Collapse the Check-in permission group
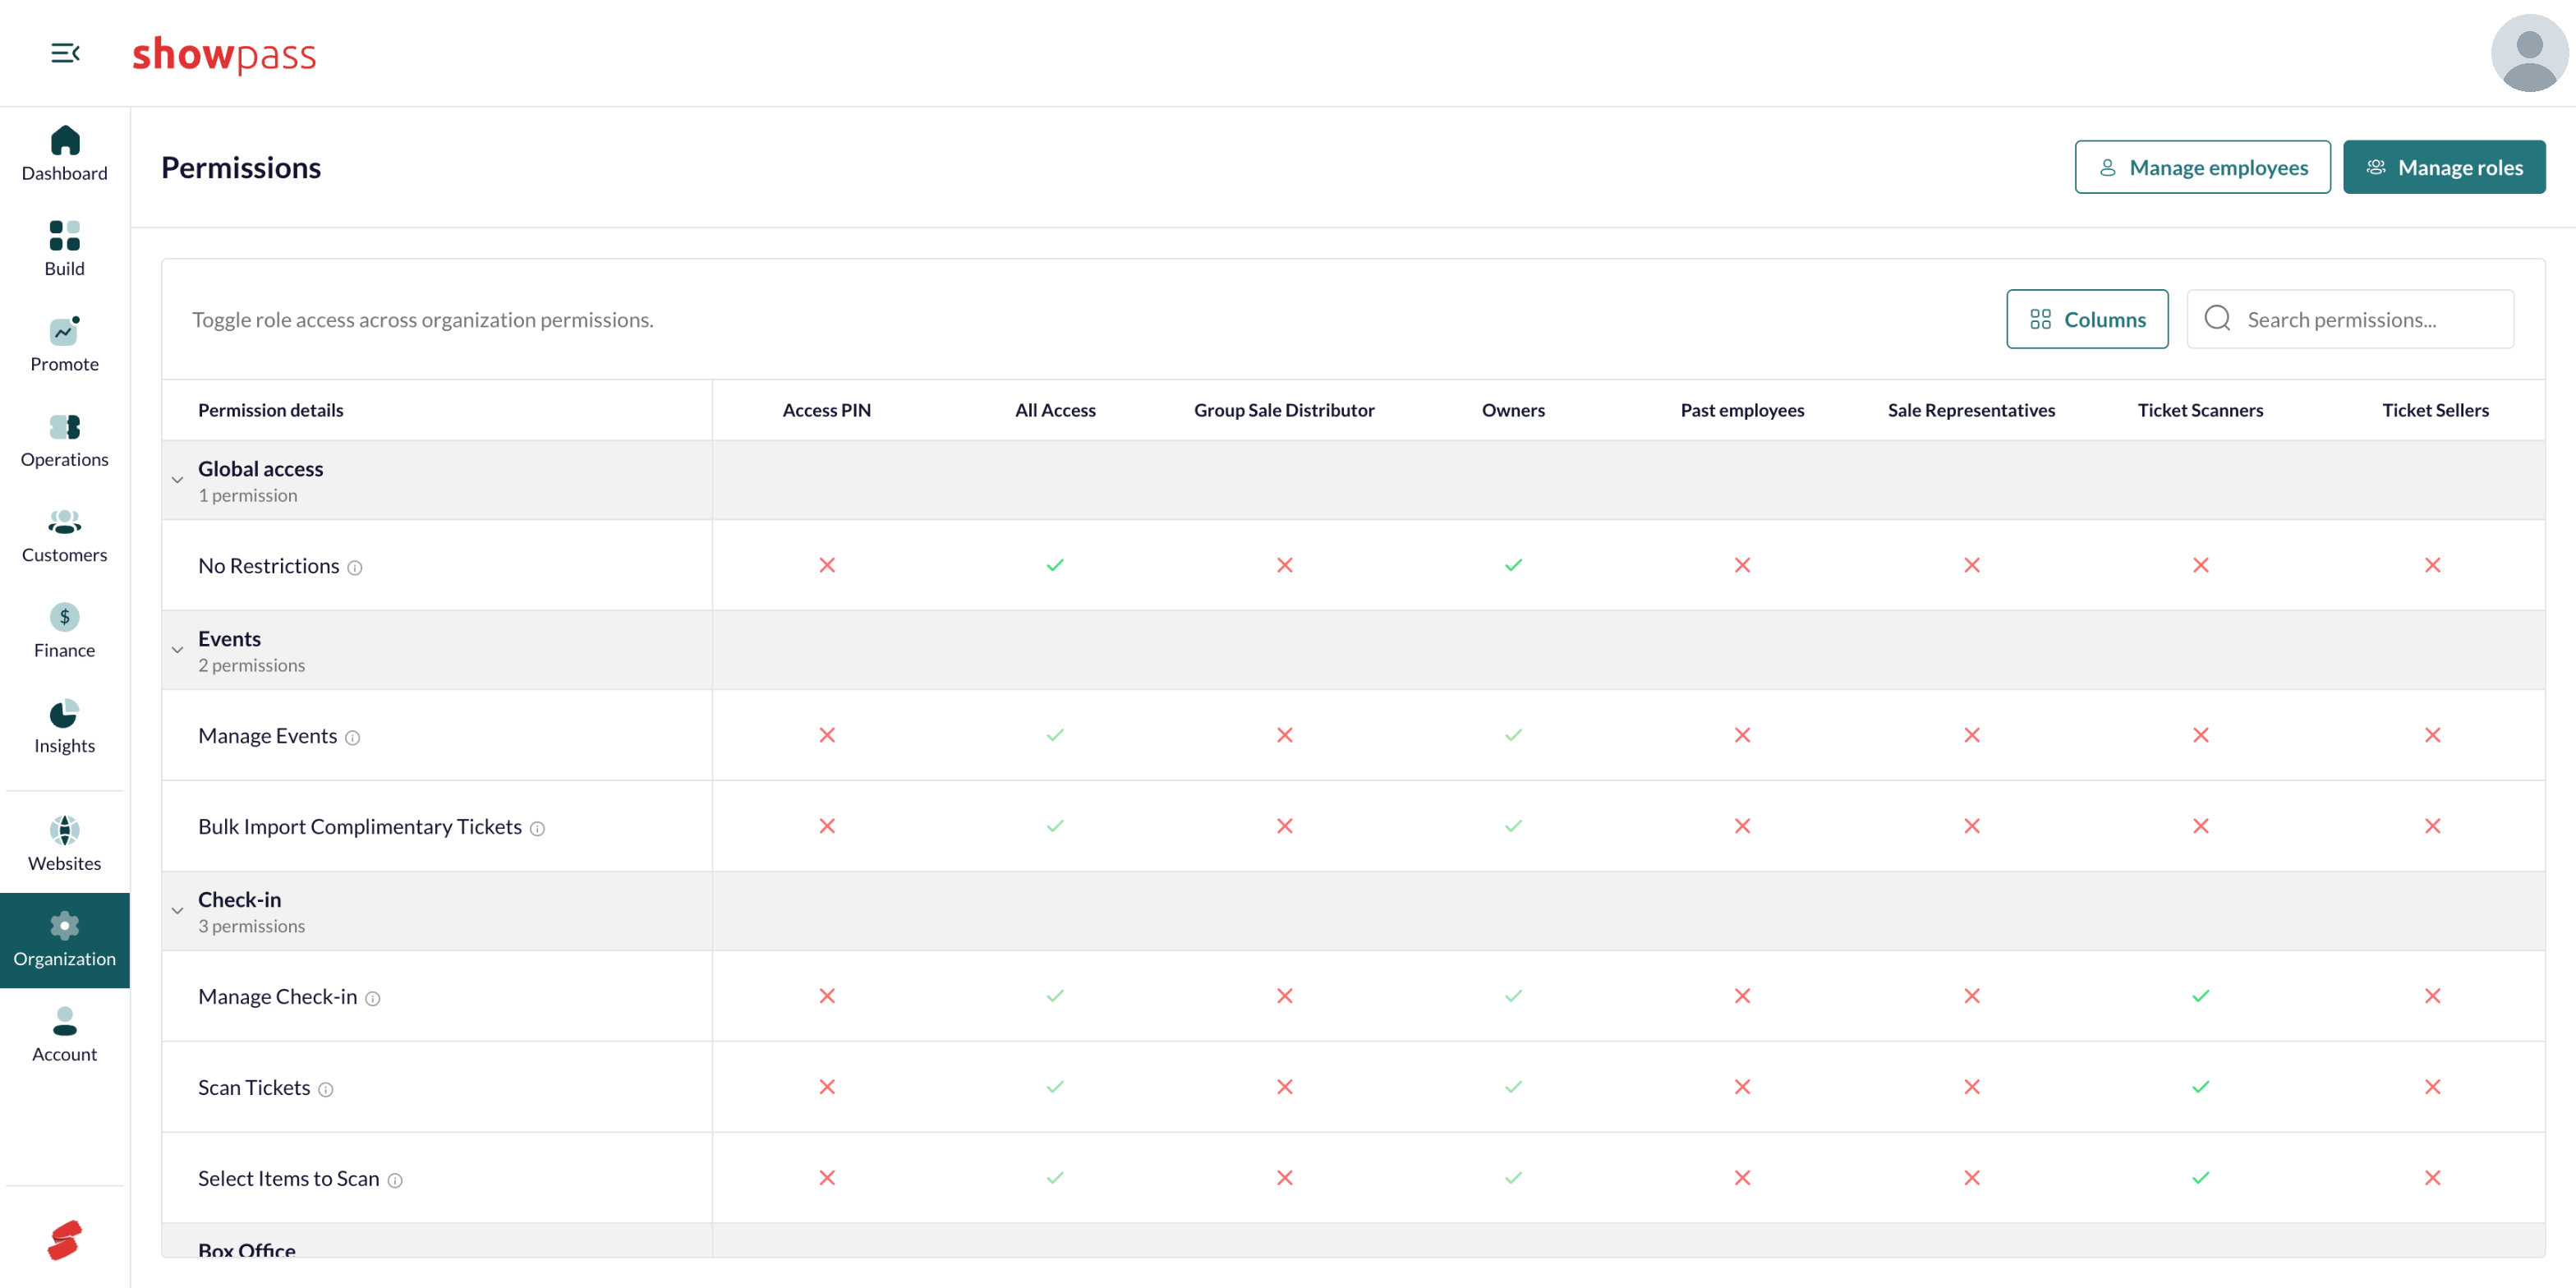This screenshot has width=2576, height=1288. pos(177,911)
